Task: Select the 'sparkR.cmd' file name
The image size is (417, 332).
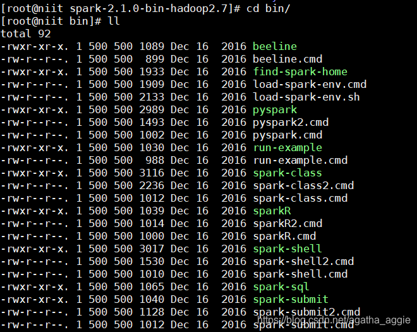Action: 284,236
